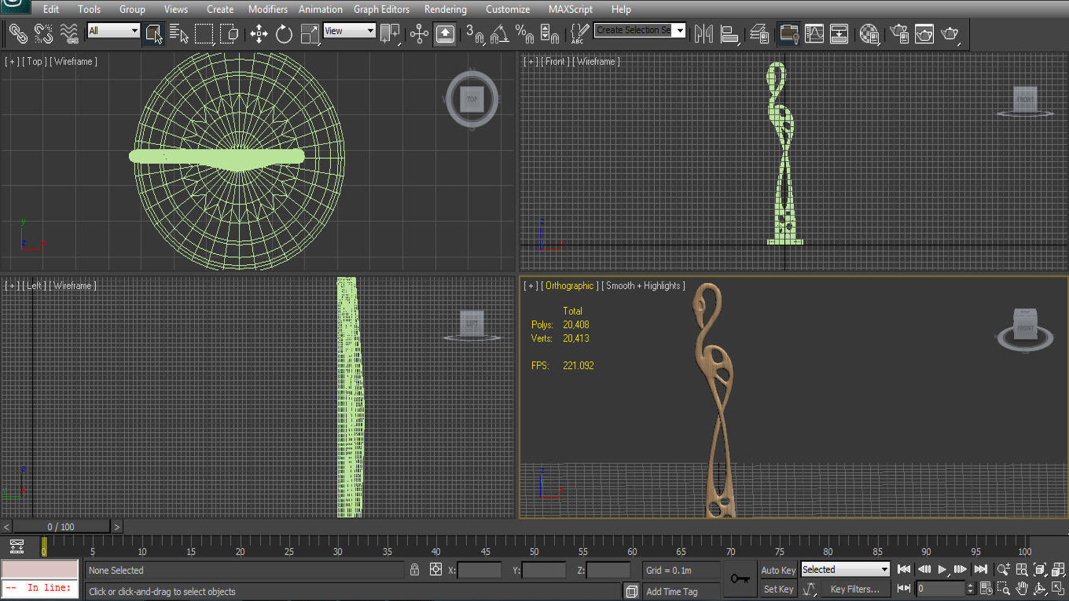The height and width of the screenshot is (601, 1069).
Task: Toggle the Angle Snap button
Action: pyautogui.click(x=499, y=33)
